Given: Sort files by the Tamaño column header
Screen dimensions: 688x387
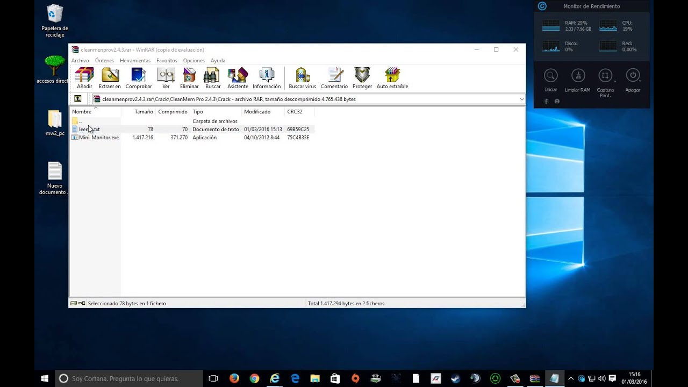Looking at the screenshot, I should [x=138, y=112].
